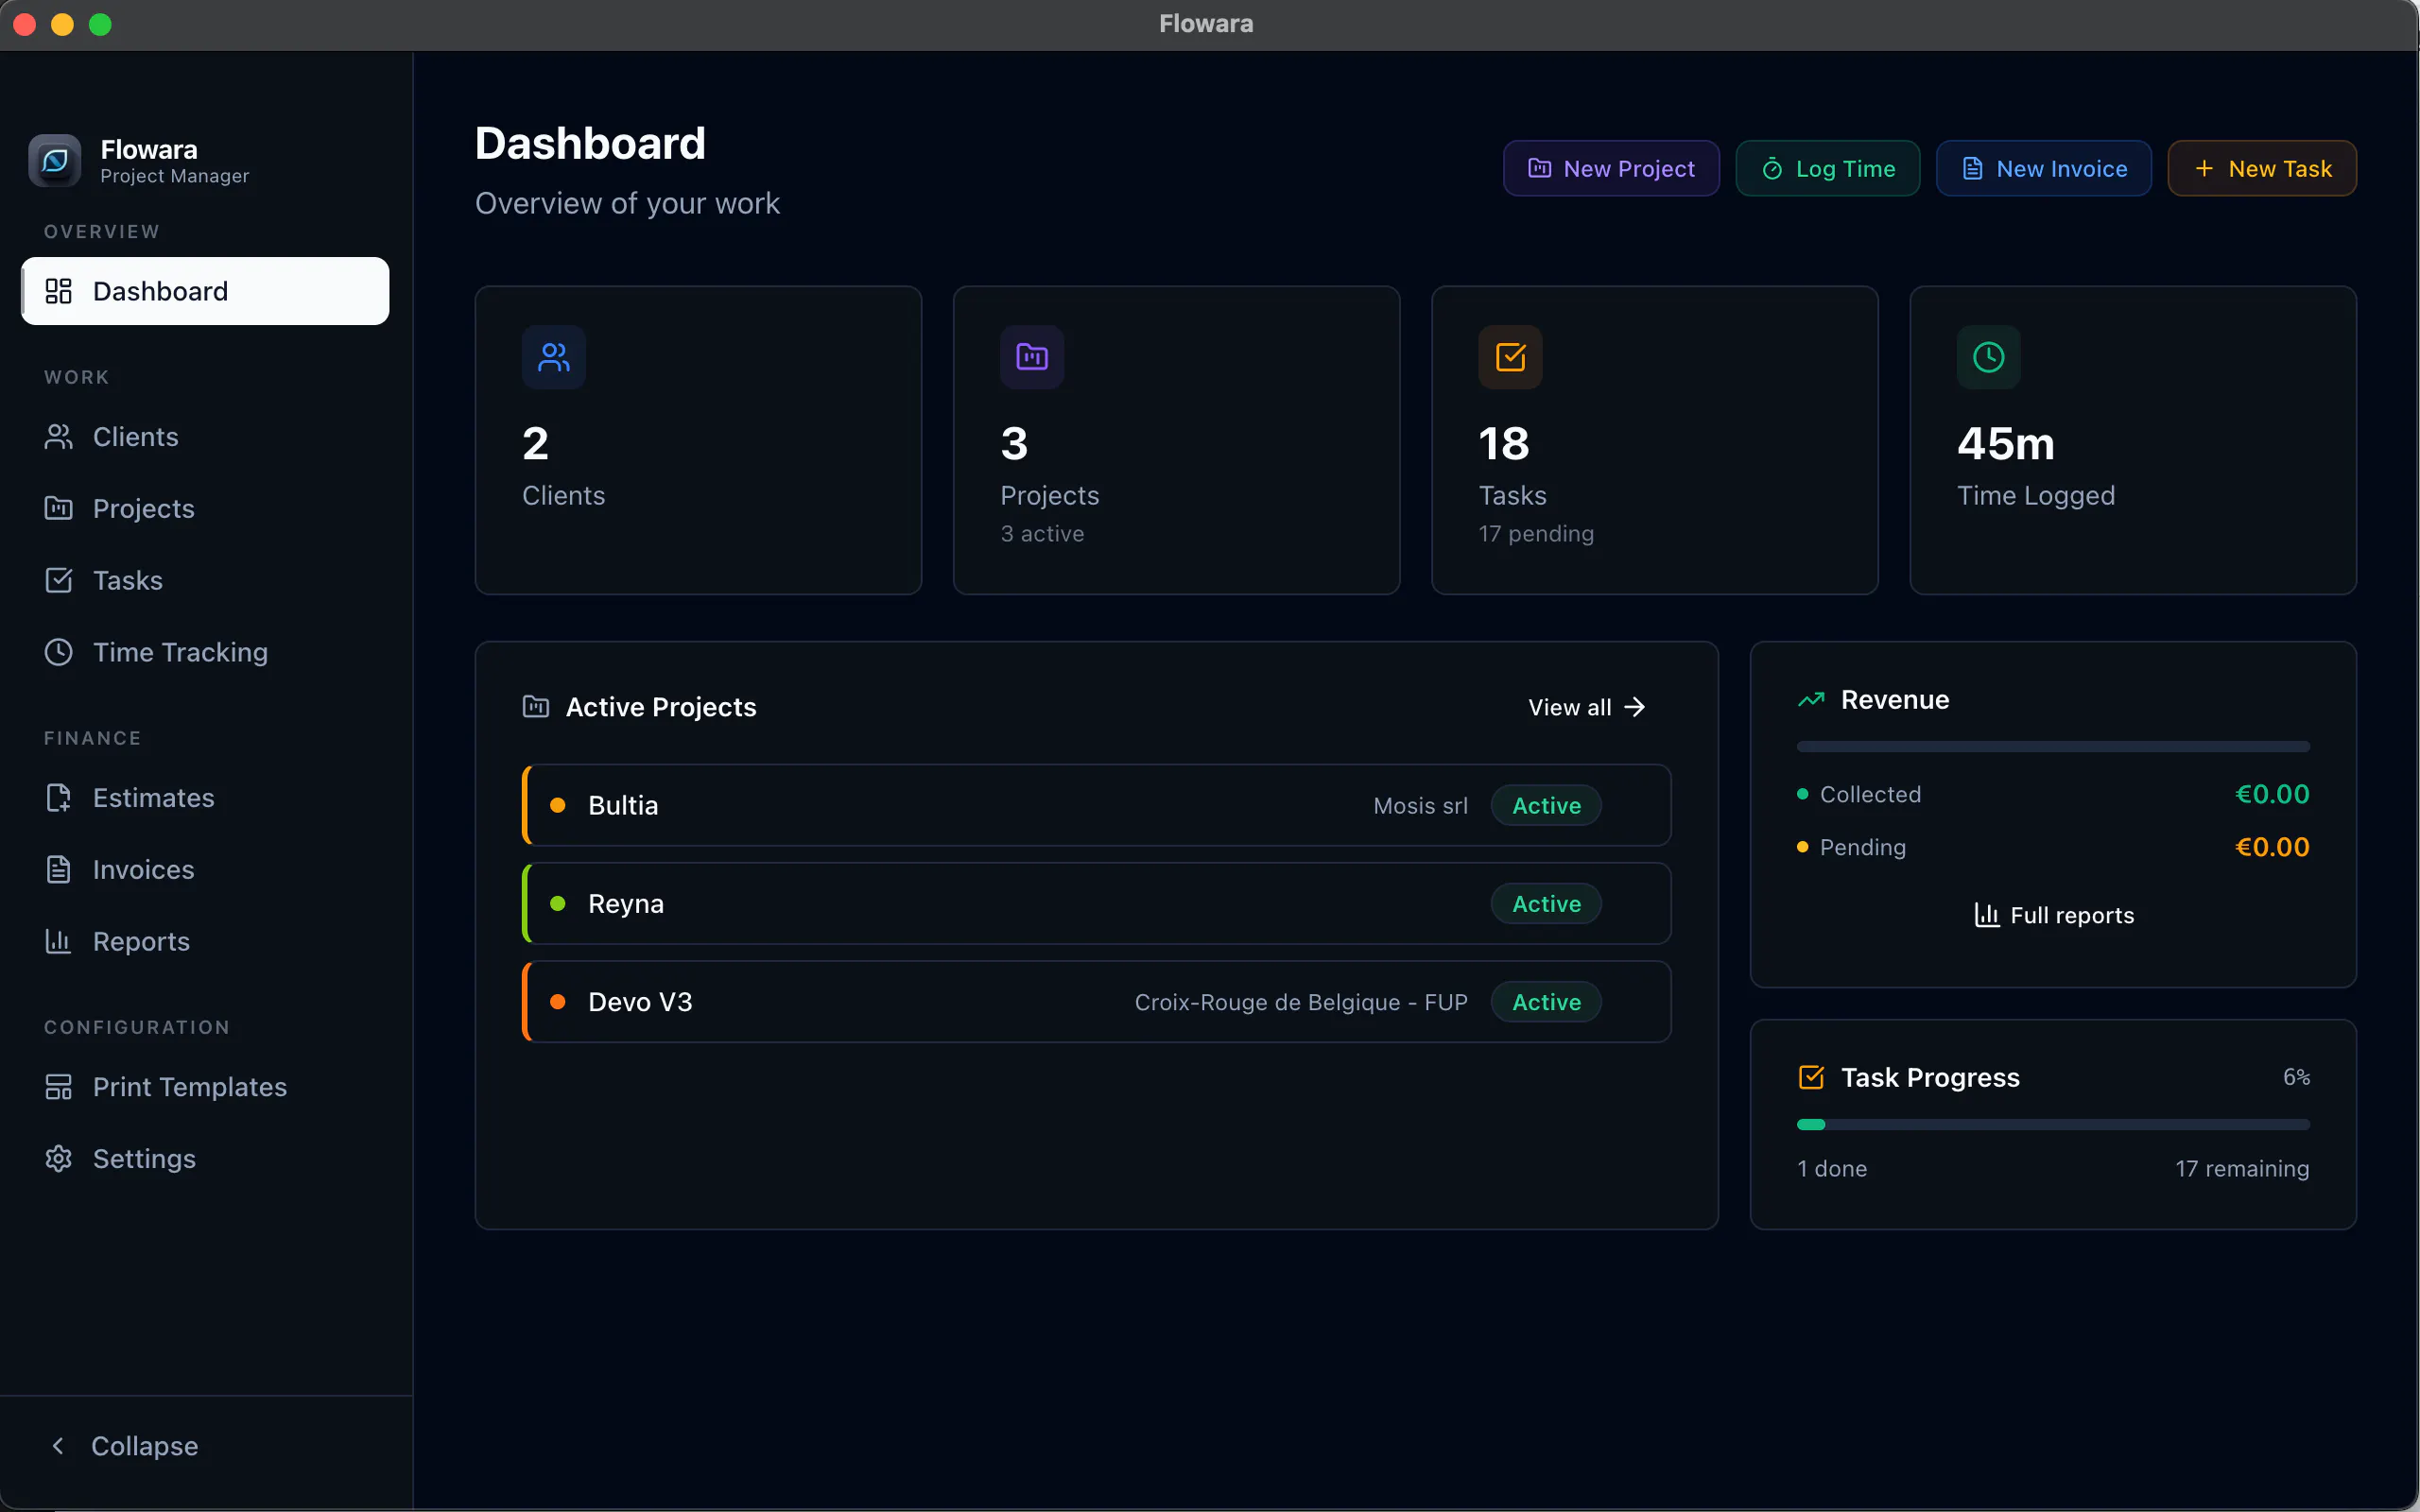This screenshot has width=2420, height=1512.
Task: Click the folder icon beside Active Projects
Action: (536, 707)
